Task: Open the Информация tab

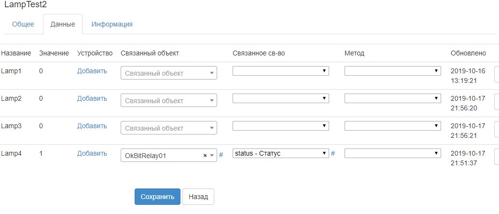Action: tap(112, 24)
